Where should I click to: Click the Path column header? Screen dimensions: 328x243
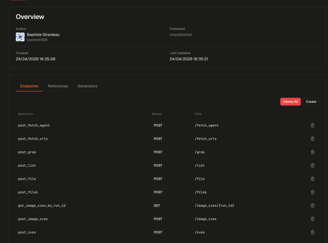(198, 114)
